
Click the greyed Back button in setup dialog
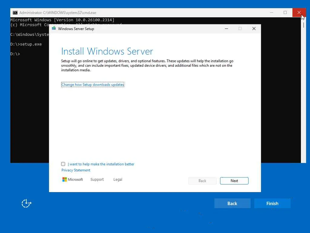[202, 181]
